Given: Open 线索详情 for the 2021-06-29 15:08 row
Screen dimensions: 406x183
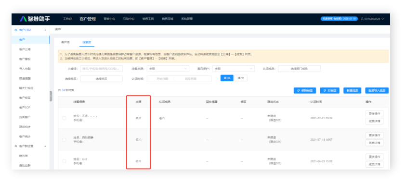Looking at the screenshot, I should (x=374, y=164).
